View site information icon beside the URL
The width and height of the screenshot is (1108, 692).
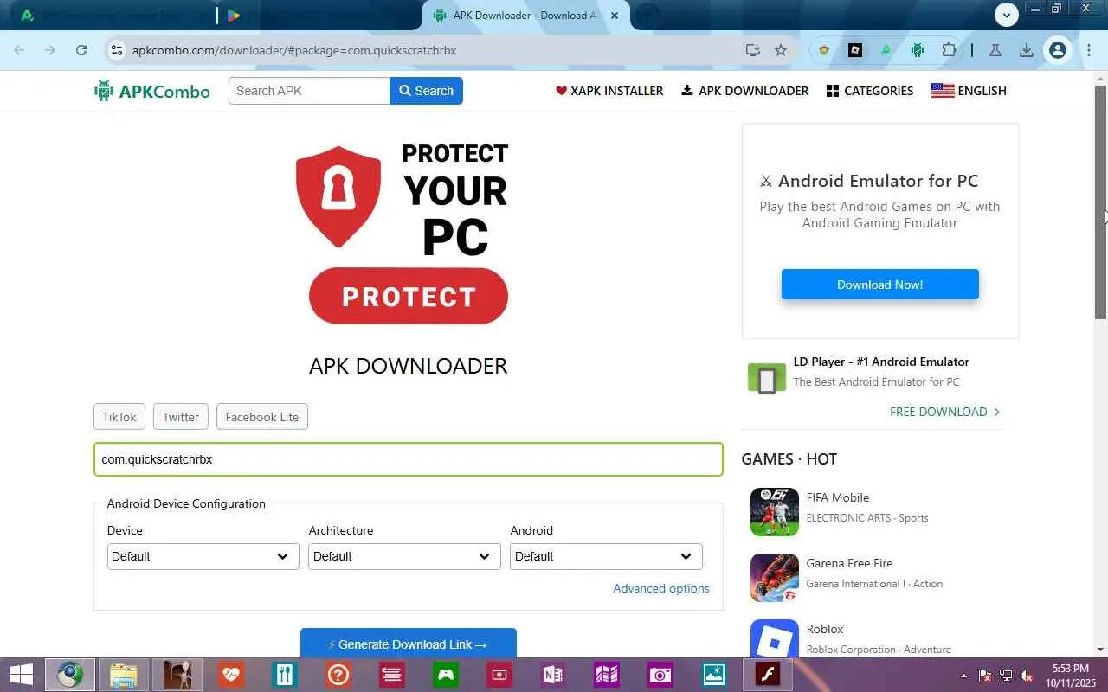click(117, 50)
